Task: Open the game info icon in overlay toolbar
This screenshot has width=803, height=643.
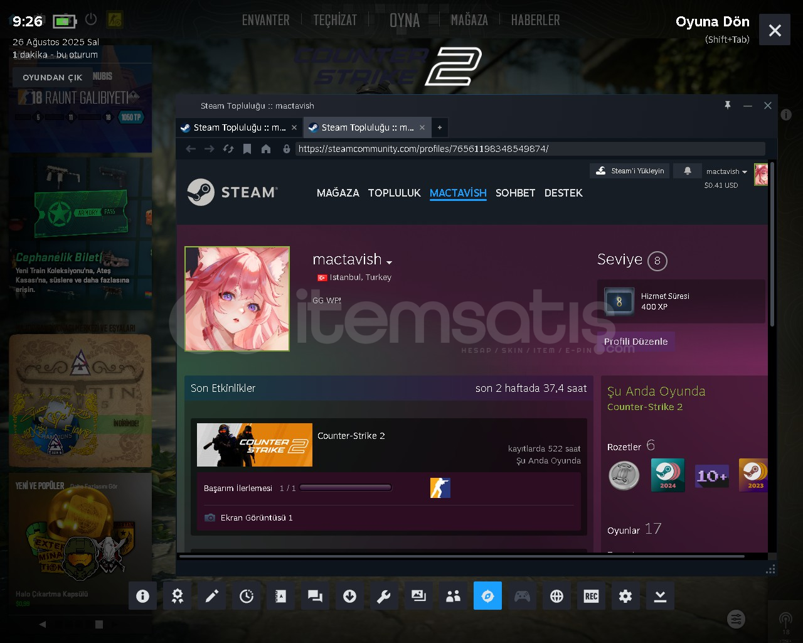Action: point(142,596)
